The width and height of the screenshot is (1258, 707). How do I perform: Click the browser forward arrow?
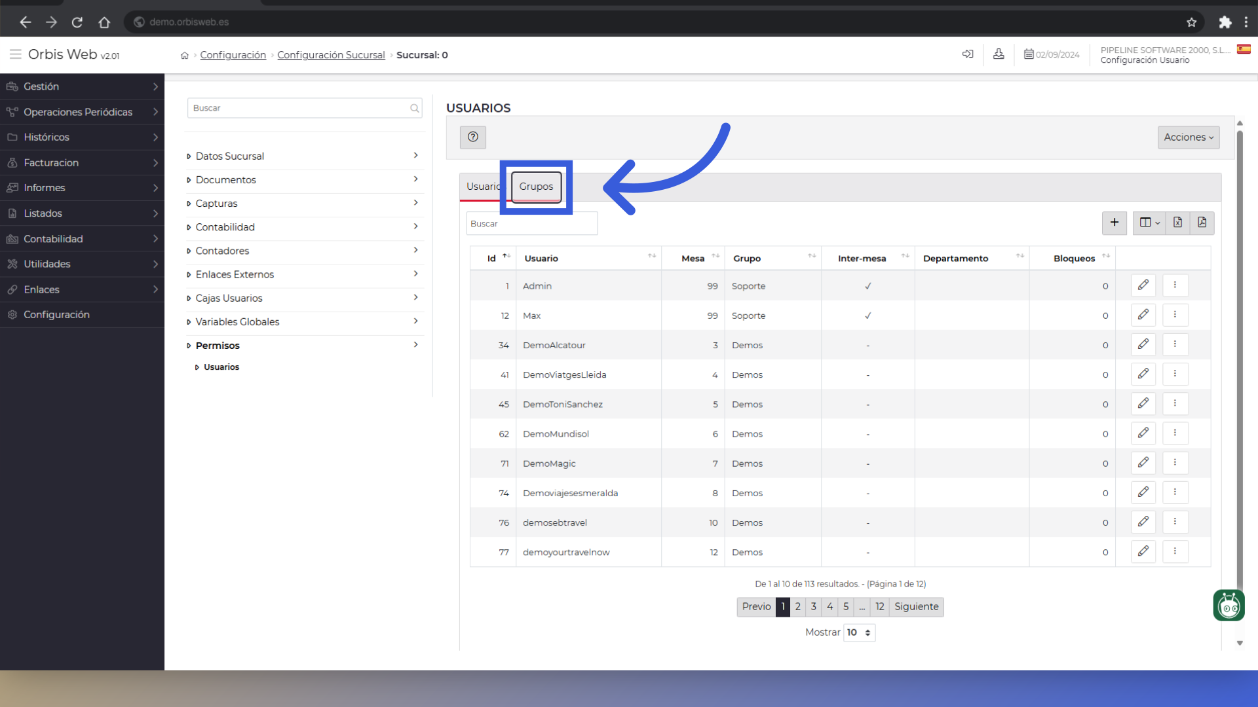tap(51, 22)
